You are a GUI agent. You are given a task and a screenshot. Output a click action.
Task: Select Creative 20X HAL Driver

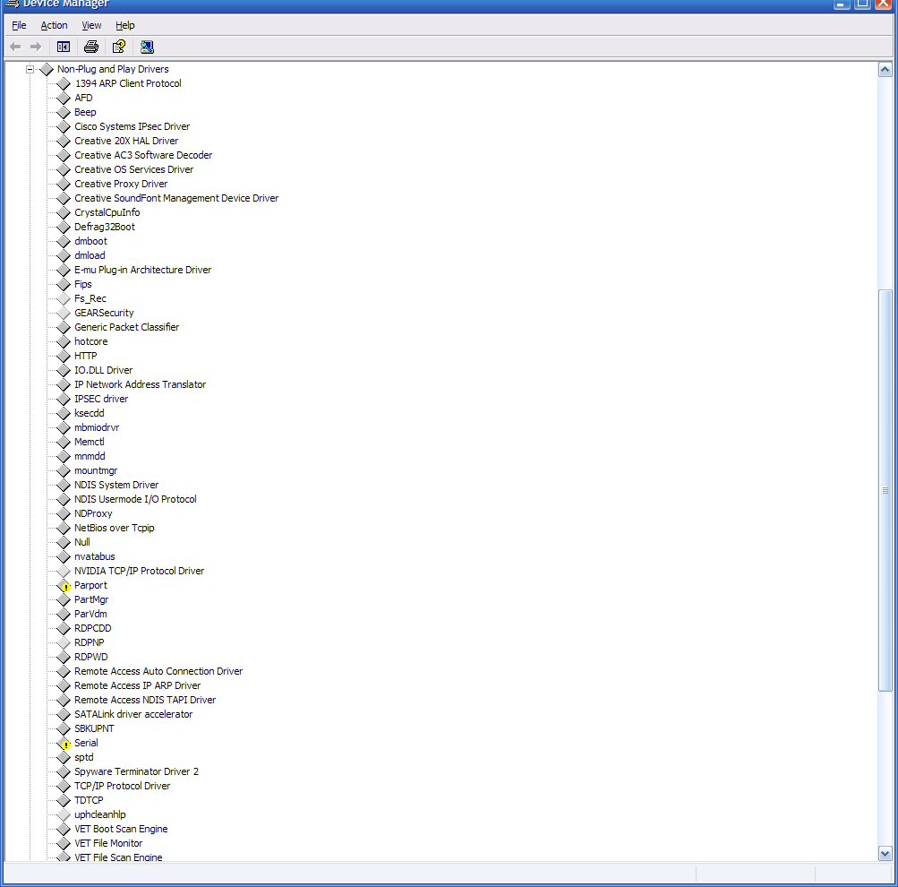[126, 141]
